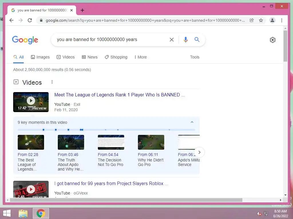Open File Explorer from taskbar

pos(23,213)
